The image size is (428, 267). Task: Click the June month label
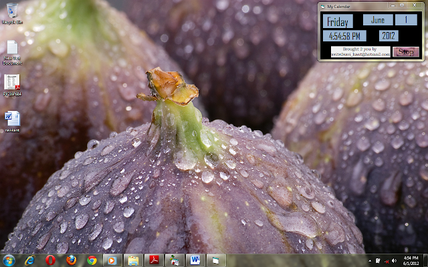[378, 20]
